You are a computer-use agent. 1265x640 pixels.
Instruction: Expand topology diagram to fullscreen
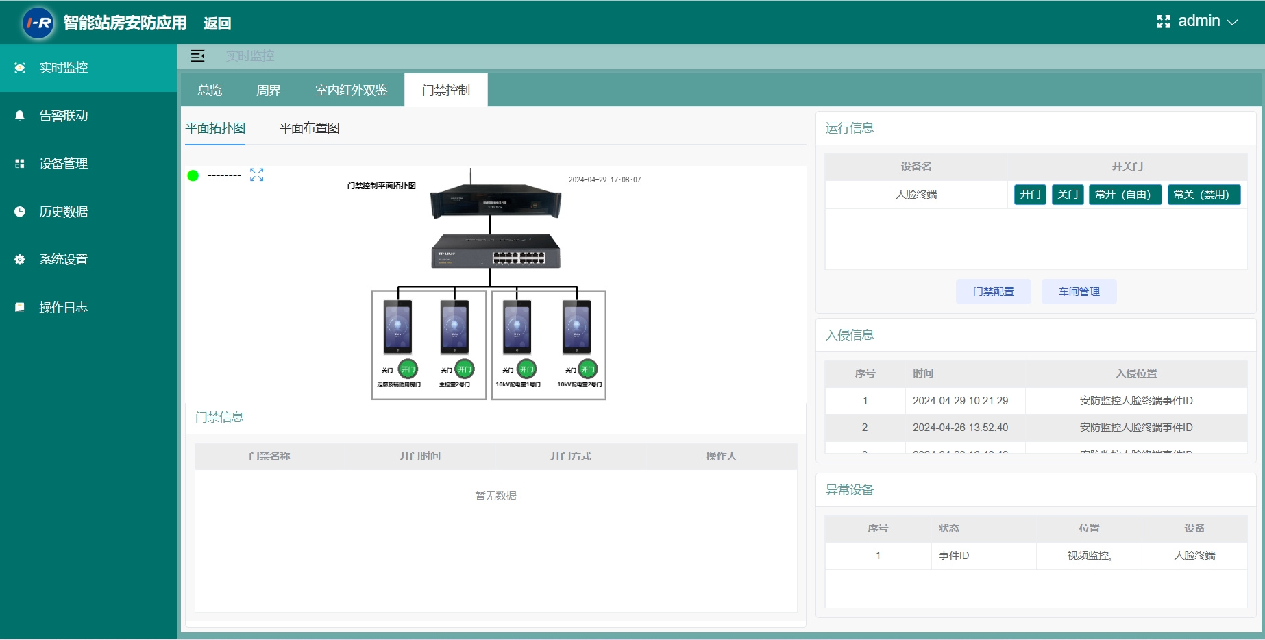pyautogui.click(x=256, y=175)
